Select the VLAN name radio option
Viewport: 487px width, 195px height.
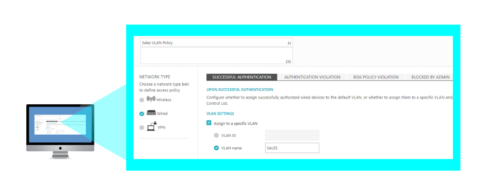[217, 148]
